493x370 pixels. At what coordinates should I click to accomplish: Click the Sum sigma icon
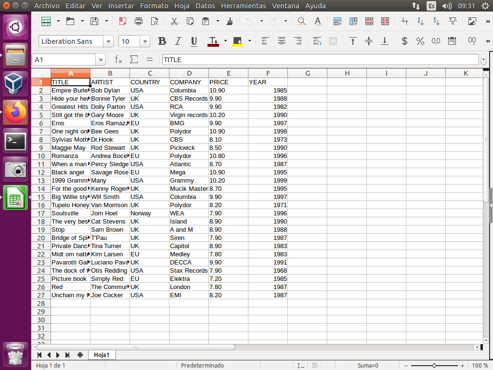(134, 60)
